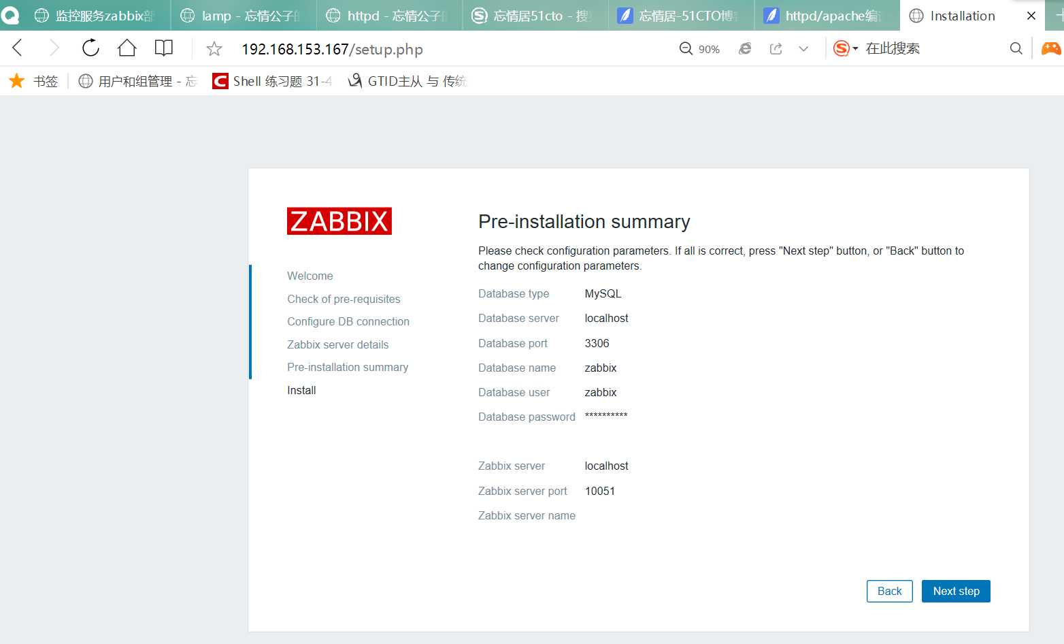Open the reading mode book icon

pos(163,48)
